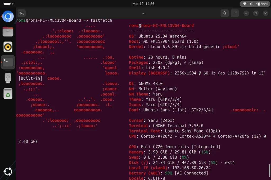The image size is (271, 180).
Task: Show applications via Ubuntu logo
Action: click(x=8, y=172)
